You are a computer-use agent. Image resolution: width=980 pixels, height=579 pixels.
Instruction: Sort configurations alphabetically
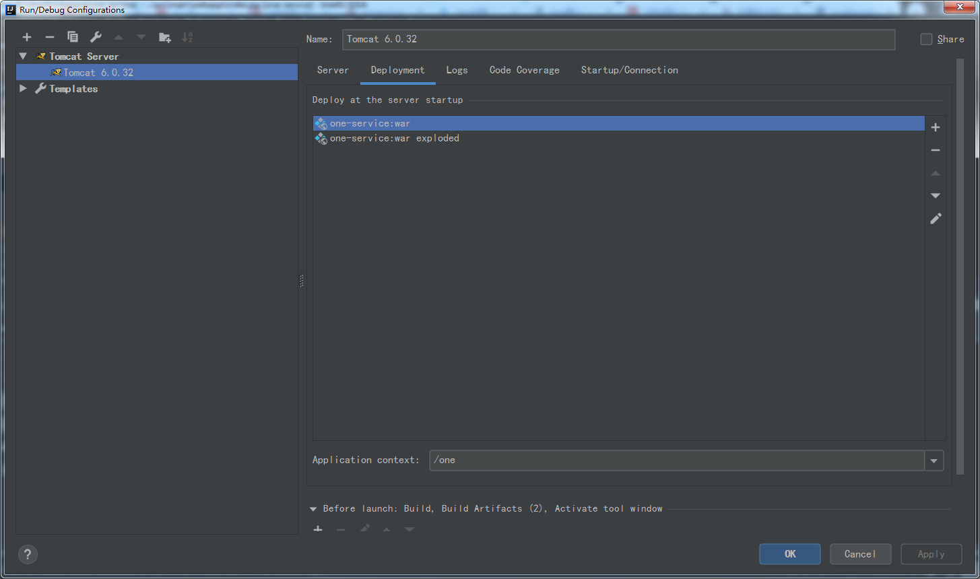187,37
